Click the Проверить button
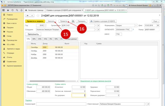The height and width of the screenshot is (106, 165). (82, 21)
